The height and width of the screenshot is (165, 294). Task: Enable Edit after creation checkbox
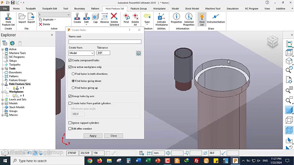[x=70, y=129]
